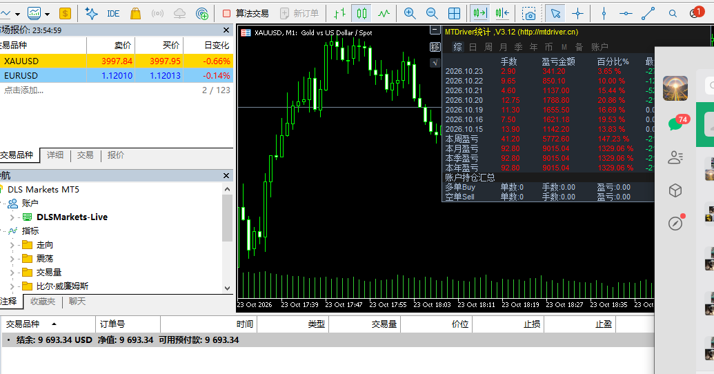Arrange charts with the tile grid icon
Image resolution: width=714 pixels, height=374 pixels.
(x=454, y=14)
